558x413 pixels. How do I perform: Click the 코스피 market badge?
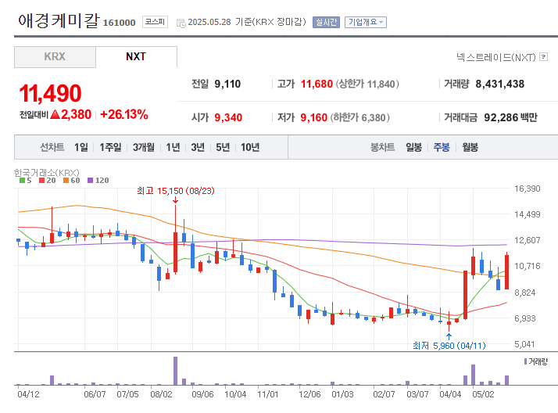[155, 22]
